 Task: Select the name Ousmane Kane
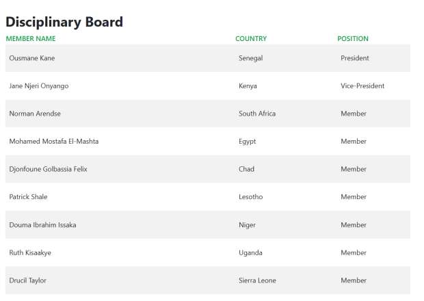32,58
